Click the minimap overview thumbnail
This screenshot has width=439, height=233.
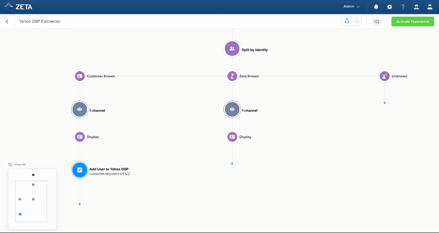(x=32, y=198)
